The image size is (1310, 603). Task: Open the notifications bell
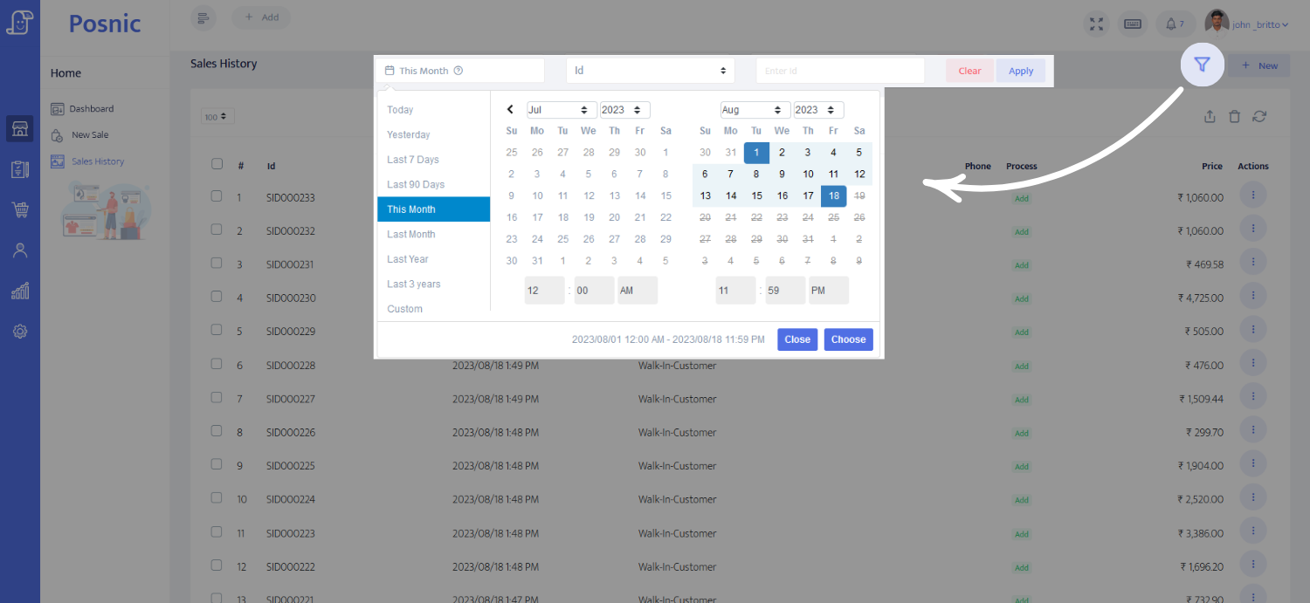[1175, 24]
